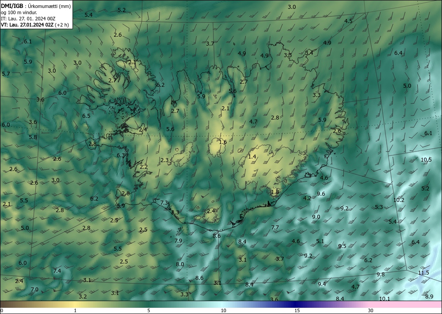Select the 7.9 value on the map

[178, 241]
